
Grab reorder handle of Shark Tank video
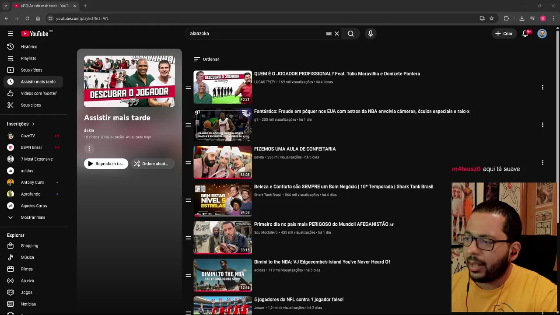click(x=188, y=200)
